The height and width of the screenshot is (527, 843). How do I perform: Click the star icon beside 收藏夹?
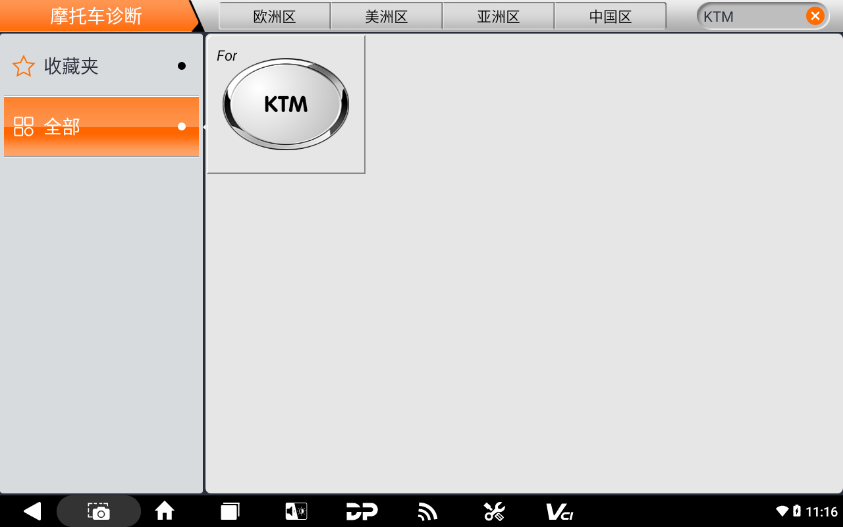coord(24,66)
